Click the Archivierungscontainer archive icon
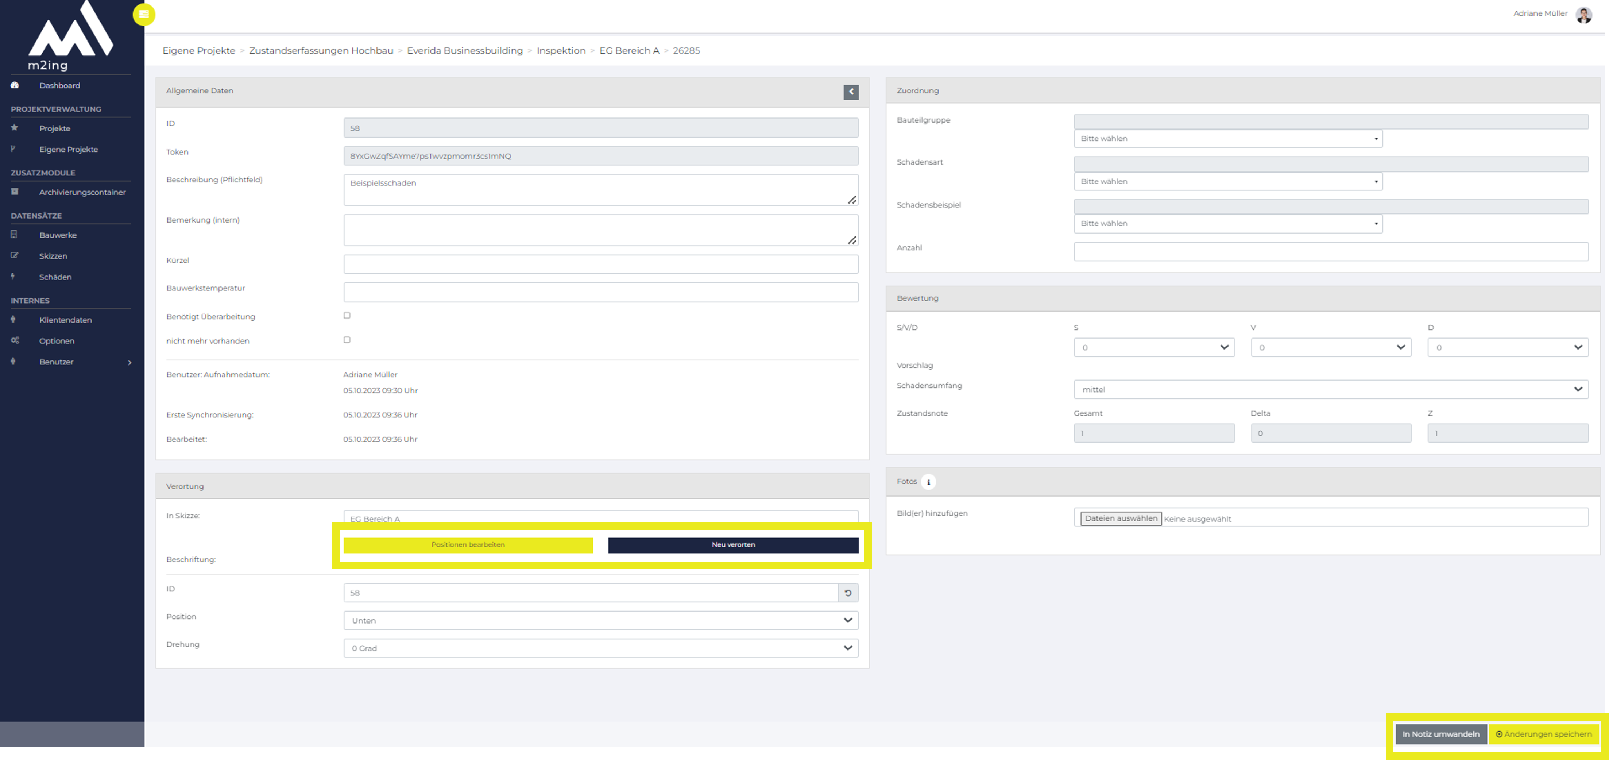Screen dimensions: 1609x760 coord(14,192)
